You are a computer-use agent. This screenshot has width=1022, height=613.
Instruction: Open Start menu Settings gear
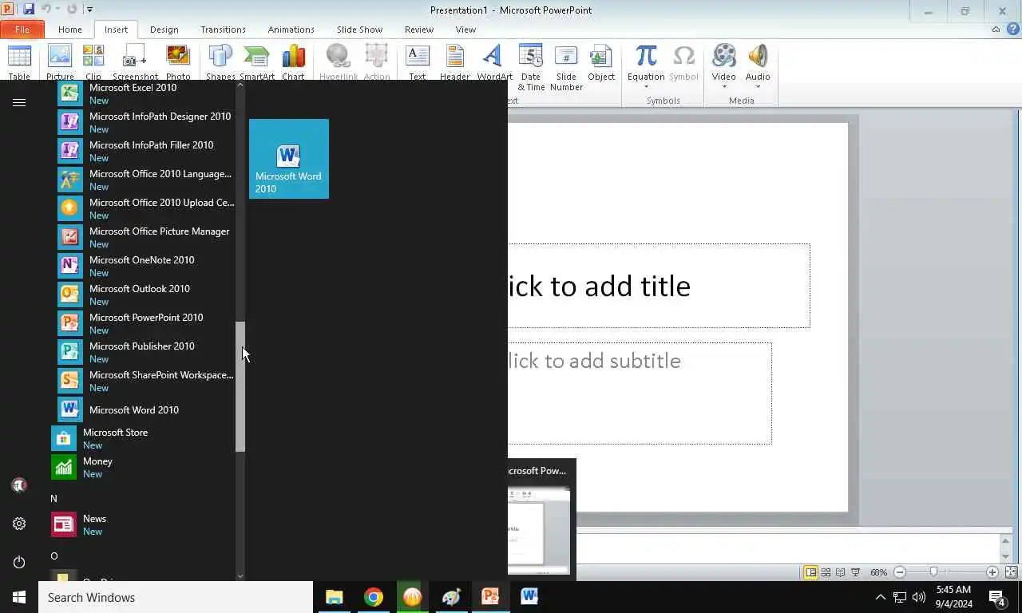point(19,524)
